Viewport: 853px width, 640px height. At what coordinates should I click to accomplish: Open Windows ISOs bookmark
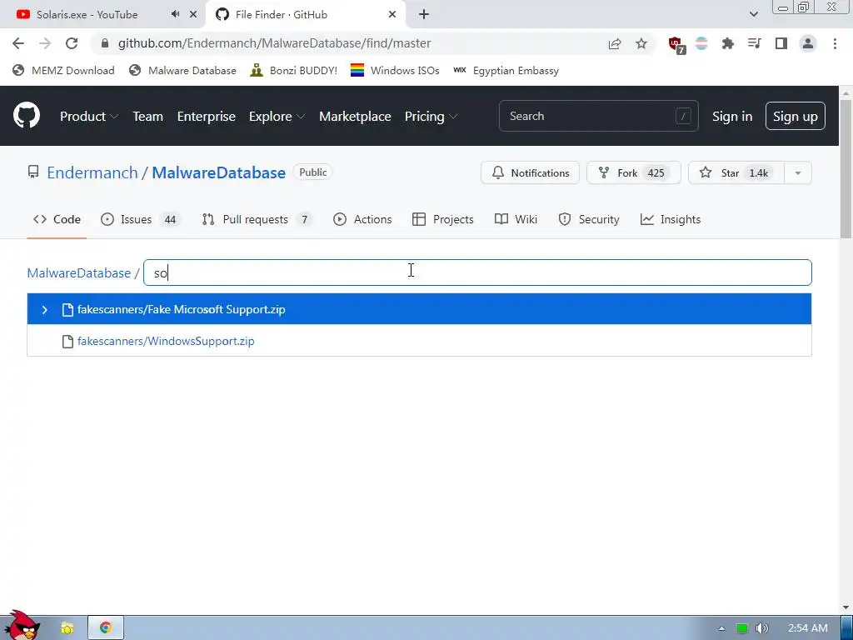point(395,70)
